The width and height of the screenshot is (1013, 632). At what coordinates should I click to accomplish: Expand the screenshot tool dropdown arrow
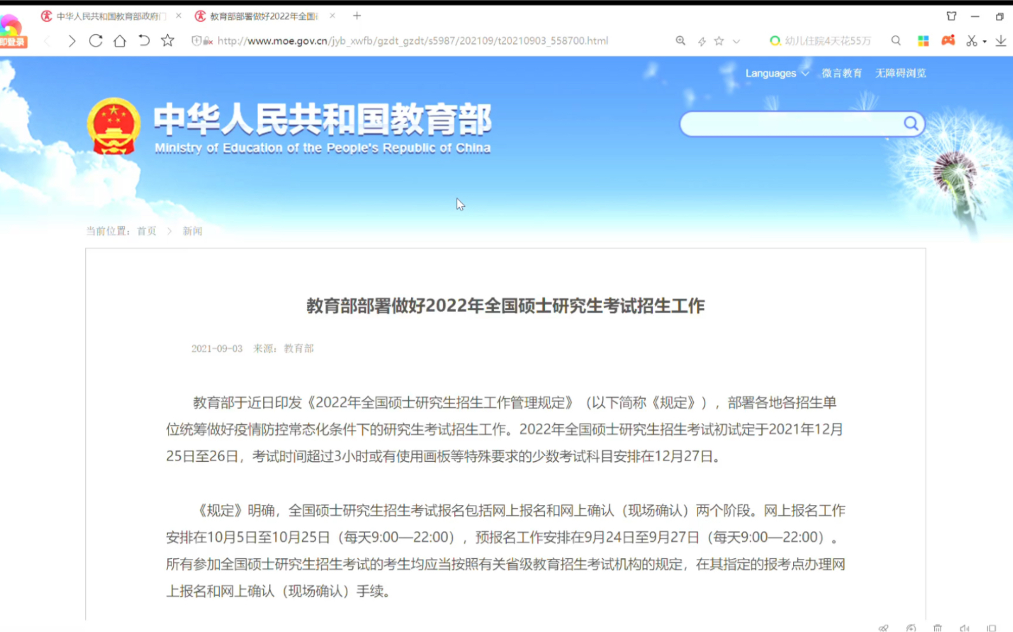point(984,41)
